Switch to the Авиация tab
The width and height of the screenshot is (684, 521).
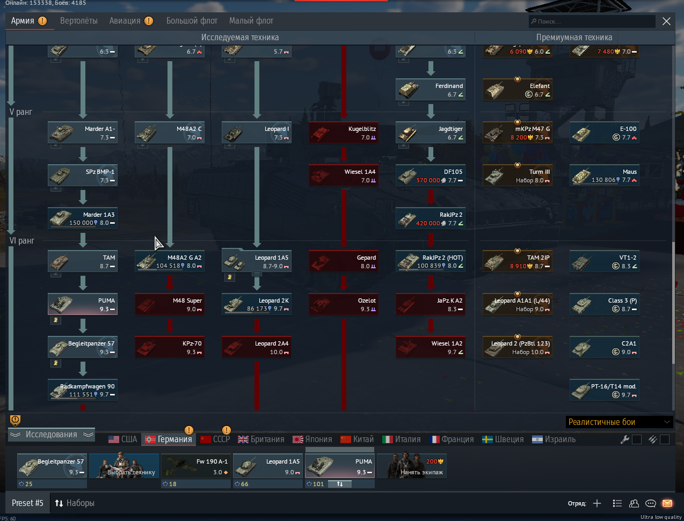(x=125, y=21)
